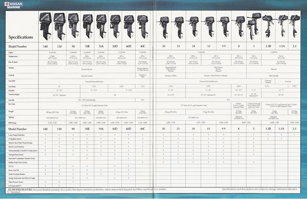
Task: Click the '37 kgs (81.6 lbs)' weight cell
Action: point(208,112)
